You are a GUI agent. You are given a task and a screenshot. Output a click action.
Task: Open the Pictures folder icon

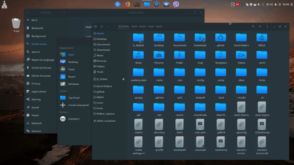159,55
